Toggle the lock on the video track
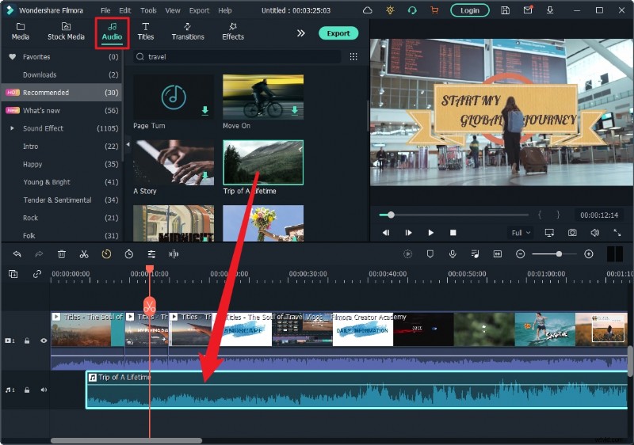Image resolution: width=634 pixels, height=445 pixels. pyautogui.click(x=27, y=340)
